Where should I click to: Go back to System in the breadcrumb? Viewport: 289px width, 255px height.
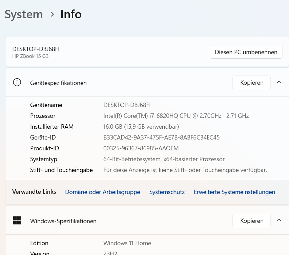[24, 14]
